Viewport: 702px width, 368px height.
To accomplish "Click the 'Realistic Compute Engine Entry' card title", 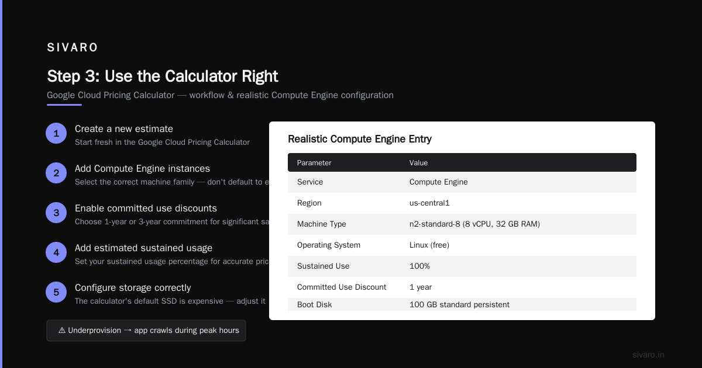I will (x=360, y=139).
